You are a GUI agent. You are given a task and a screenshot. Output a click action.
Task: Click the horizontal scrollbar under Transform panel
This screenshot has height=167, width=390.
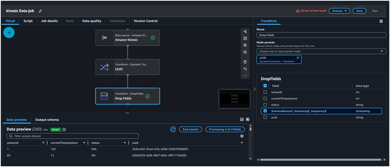pos(321,159)
